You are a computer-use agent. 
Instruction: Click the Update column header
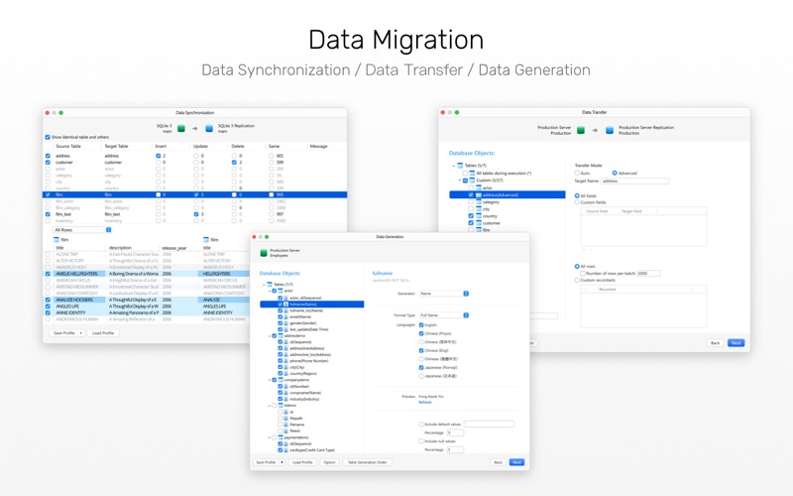pyautogui.click(x=200, y=146)
